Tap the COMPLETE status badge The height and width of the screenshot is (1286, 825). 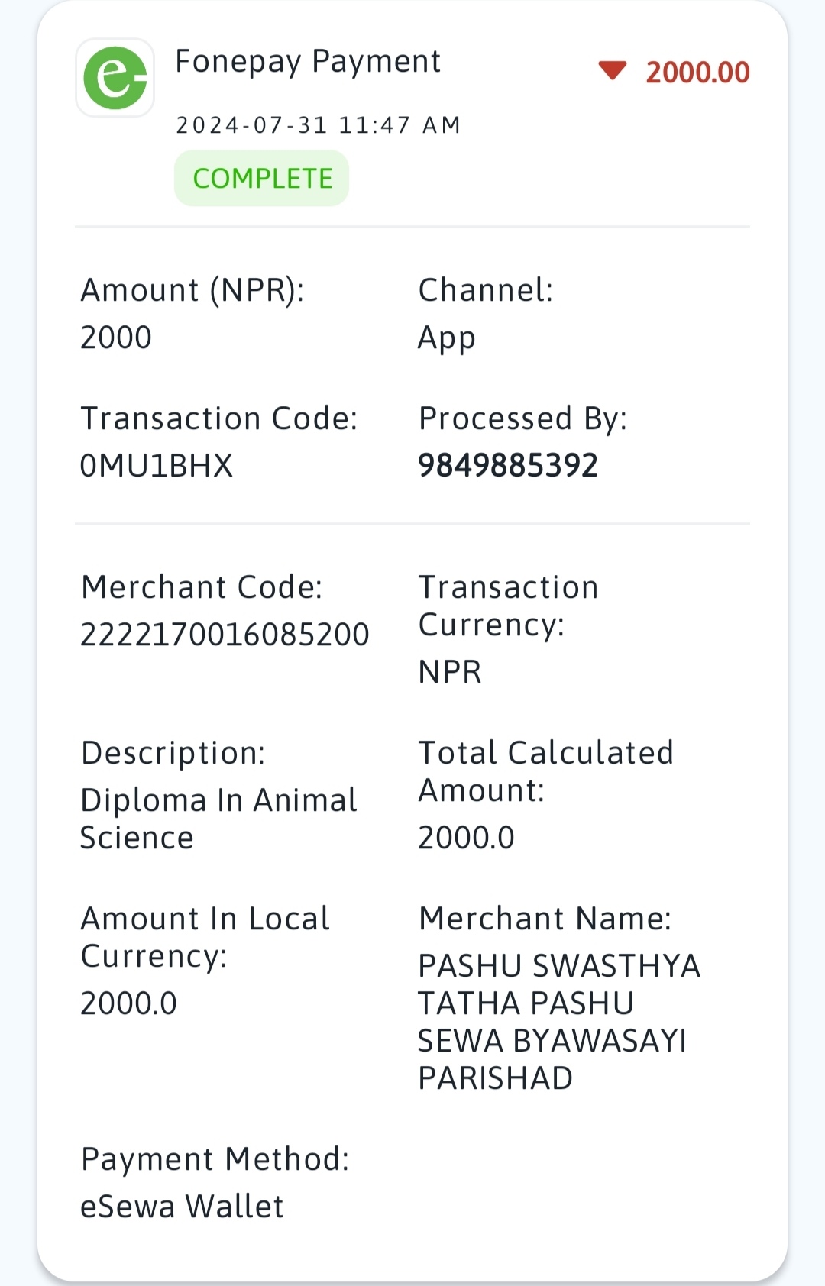click(x=262, y=178)
